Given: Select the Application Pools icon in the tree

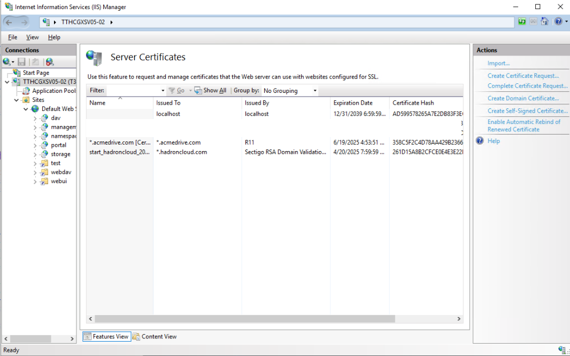Looking at the screenshot, I should 26,91.
